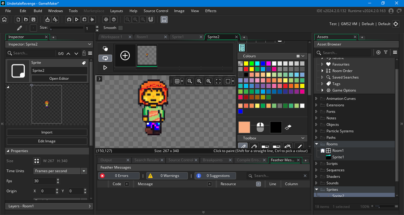Screen dimensions: 404x215
Task: Save the project with the floppy disk icon
Action: click(x=33, y=20)
